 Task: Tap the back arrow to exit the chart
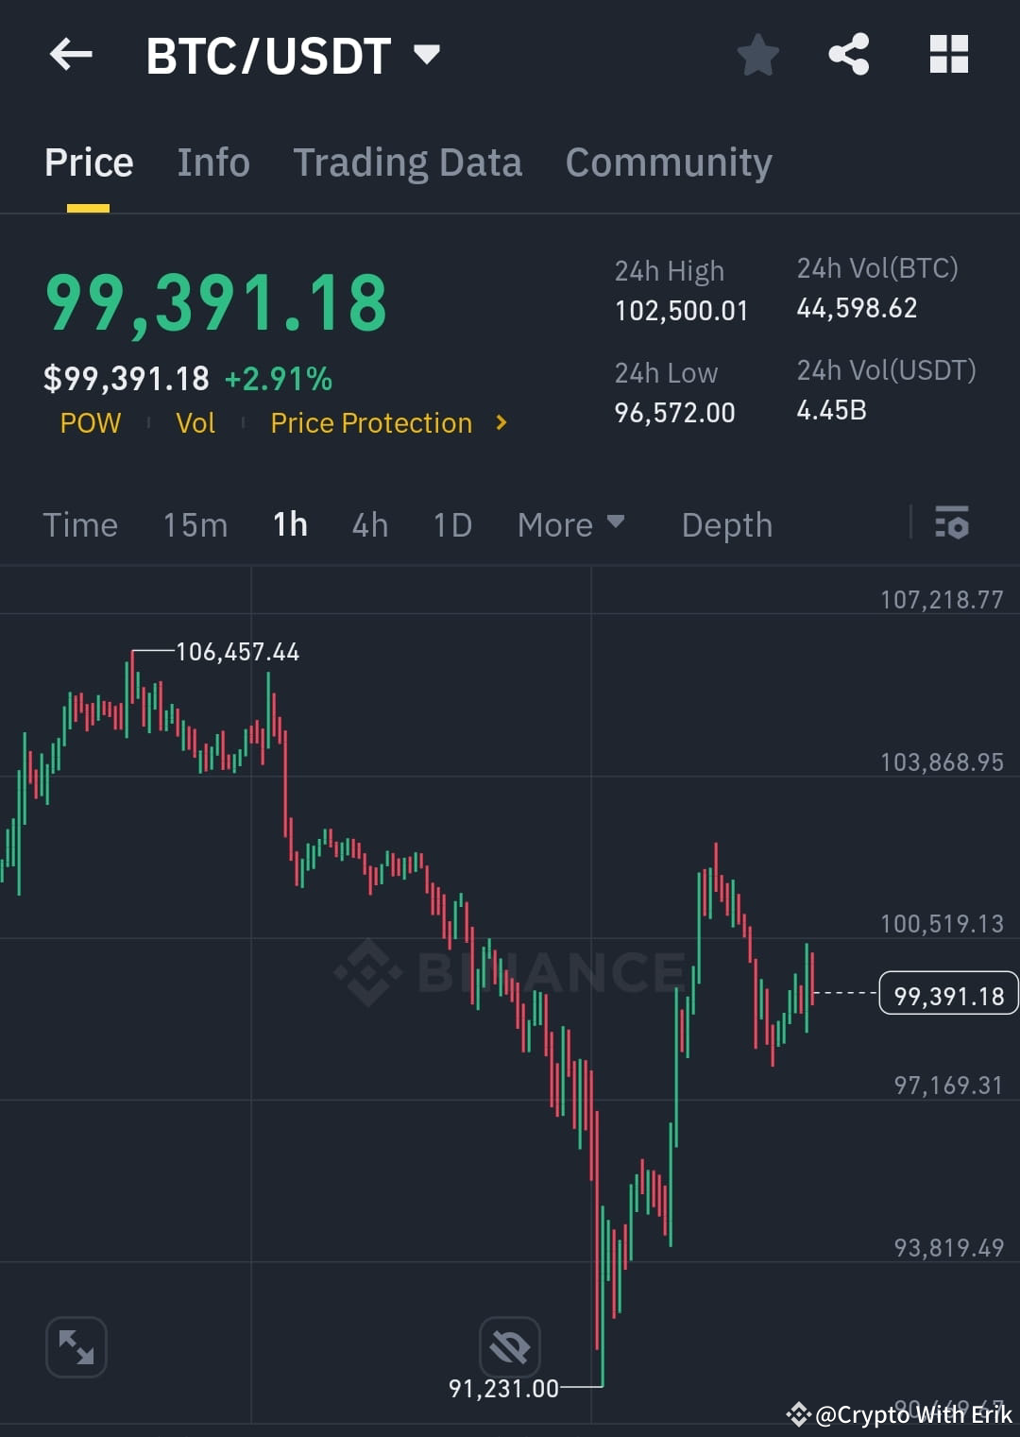coord(71,54)
